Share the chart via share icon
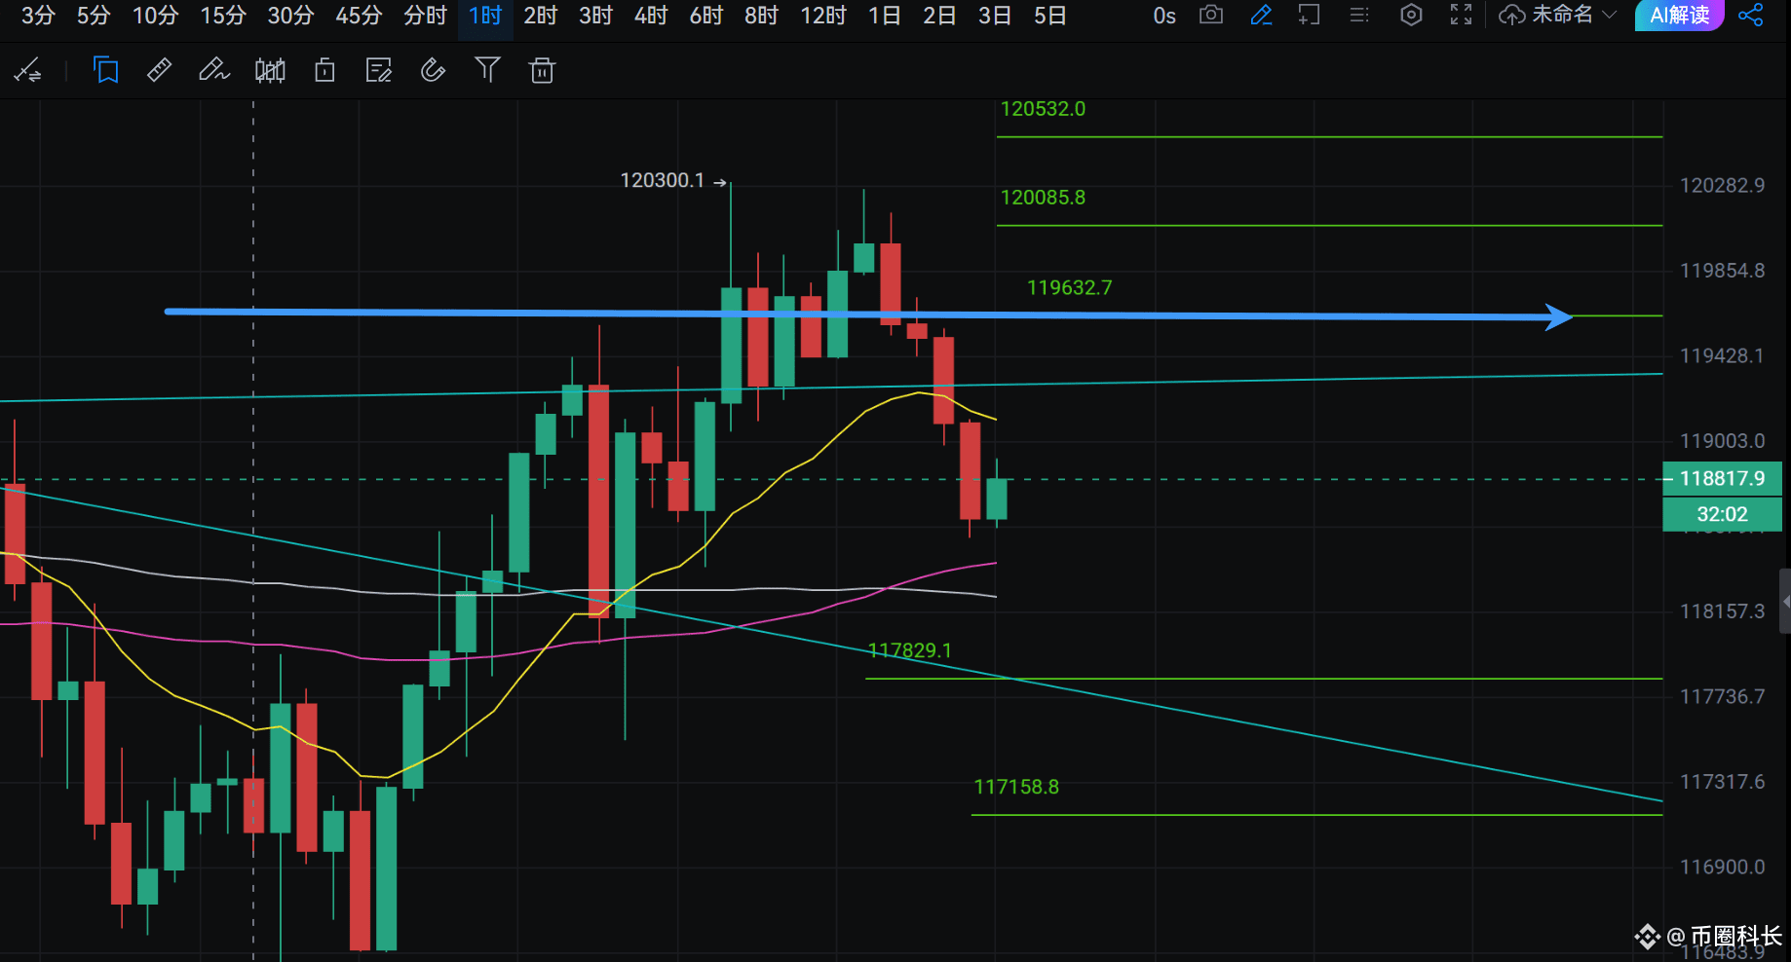 [1751, 15]
